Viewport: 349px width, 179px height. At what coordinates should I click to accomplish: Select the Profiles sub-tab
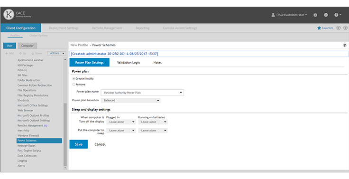click(x=15, y=36)
